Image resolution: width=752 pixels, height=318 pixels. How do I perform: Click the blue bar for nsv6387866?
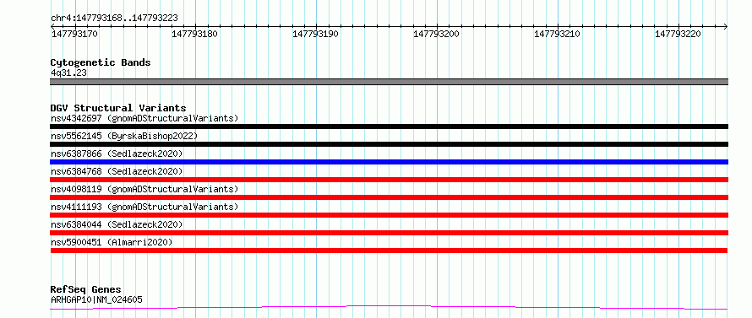point(389,162)
